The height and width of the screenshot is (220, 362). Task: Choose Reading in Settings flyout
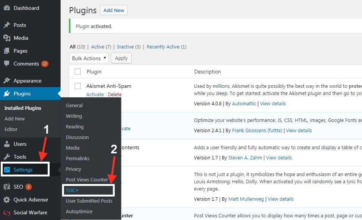tap(75, 127)
